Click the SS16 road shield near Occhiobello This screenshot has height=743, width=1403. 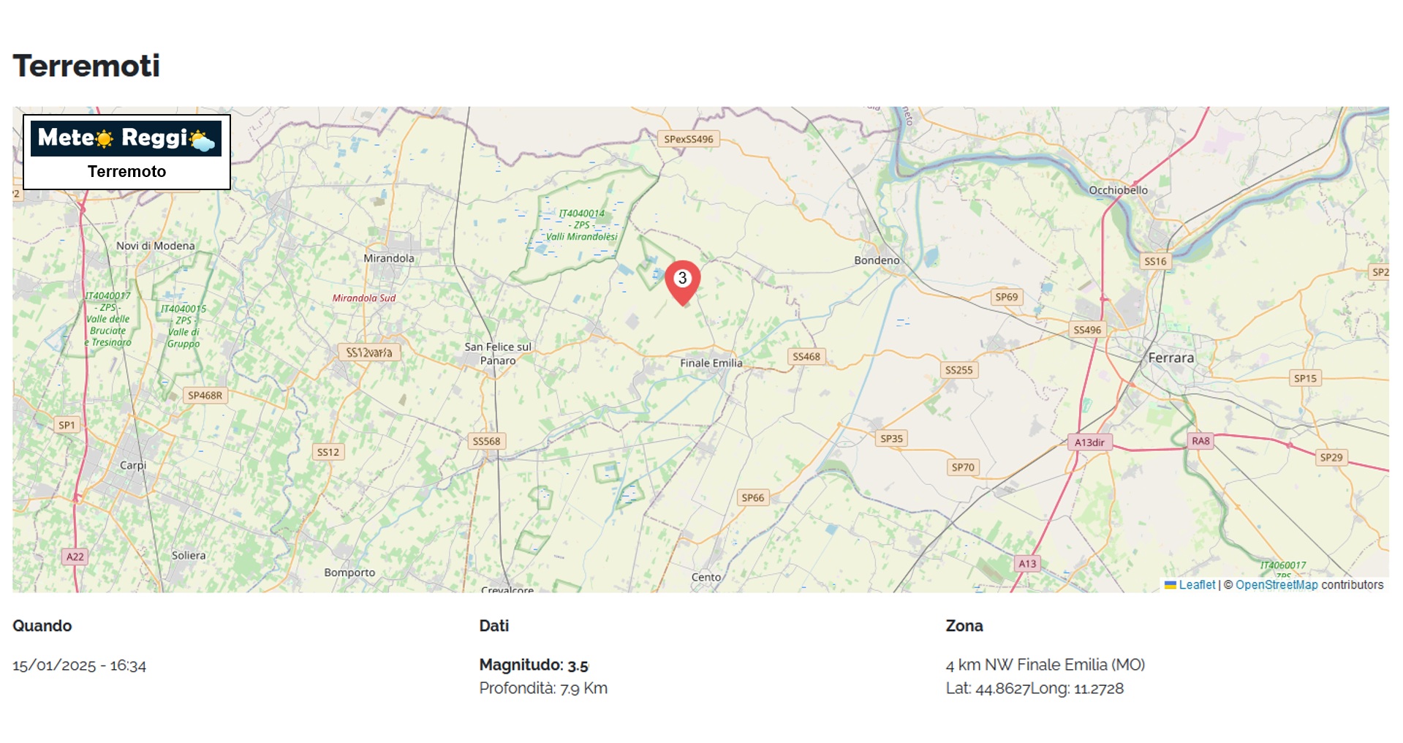1155,261
